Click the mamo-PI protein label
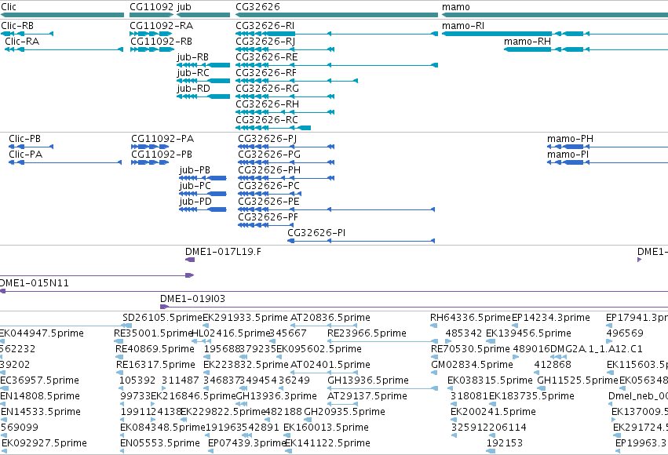This screenshot has width=668, height=455. (x=568, y=155)
